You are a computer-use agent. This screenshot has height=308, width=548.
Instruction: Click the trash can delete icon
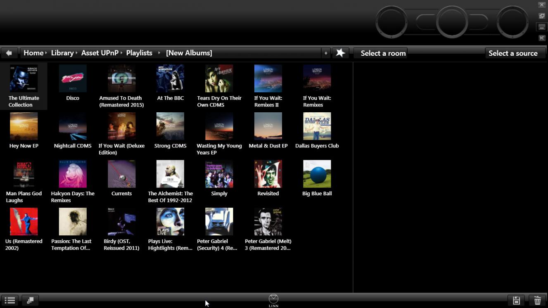click(x=537, y=301)
